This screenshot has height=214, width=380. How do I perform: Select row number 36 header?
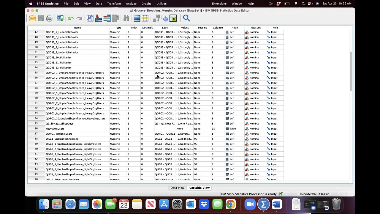pyautogui.click(x=36, y=129)
